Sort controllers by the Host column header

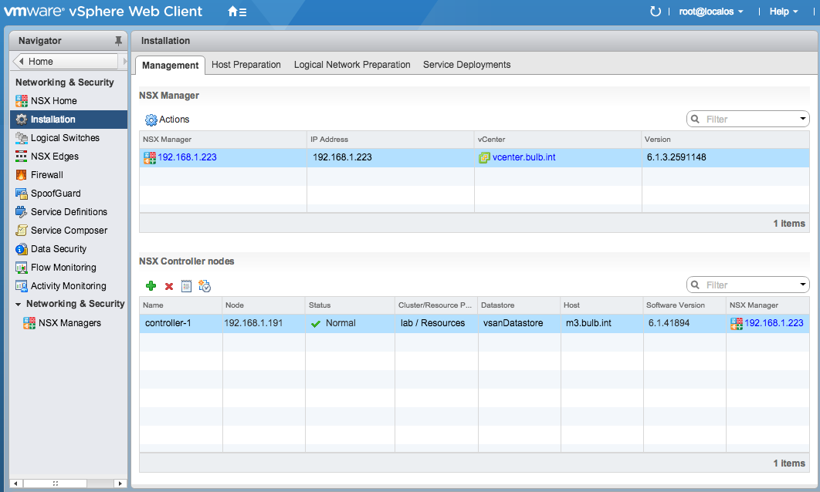pyautogui.click(x=602, y=305)
